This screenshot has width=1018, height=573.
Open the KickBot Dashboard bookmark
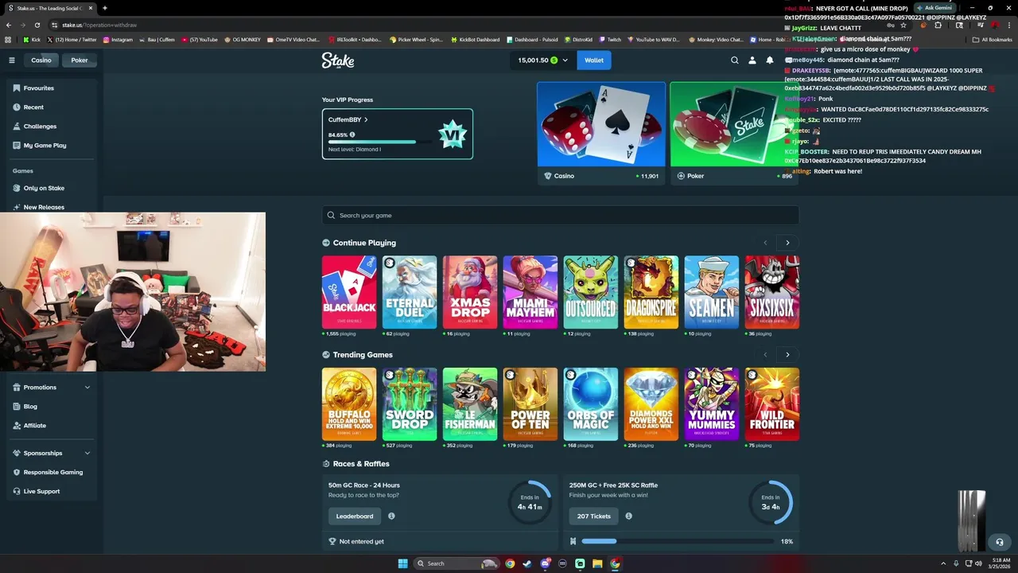[475, 39]
